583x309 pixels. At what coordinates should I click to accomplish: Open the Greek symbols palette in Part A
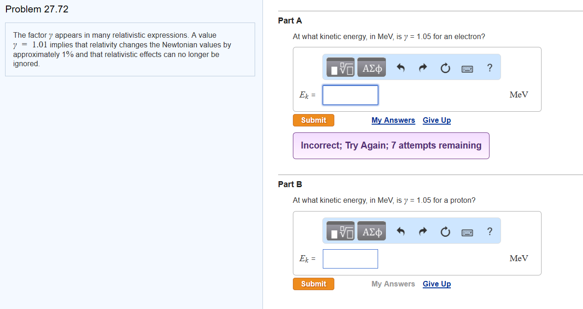pos(371,67)
